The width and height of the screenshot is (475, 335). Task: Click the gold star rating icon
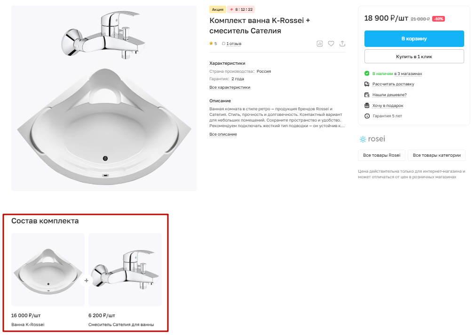tap(211, 44)
